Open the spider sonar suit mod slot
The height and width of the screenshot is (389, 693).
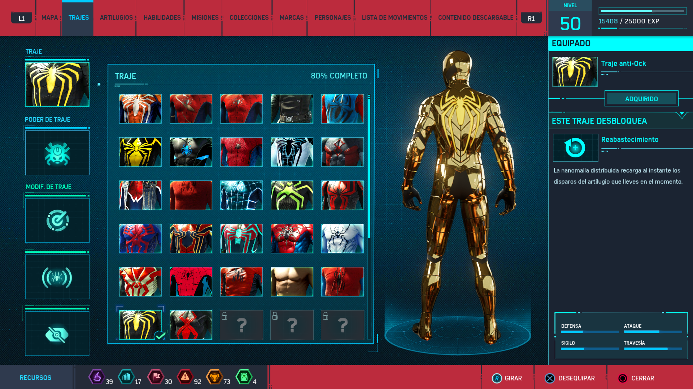pyautogui.click(x=57, y=277)
